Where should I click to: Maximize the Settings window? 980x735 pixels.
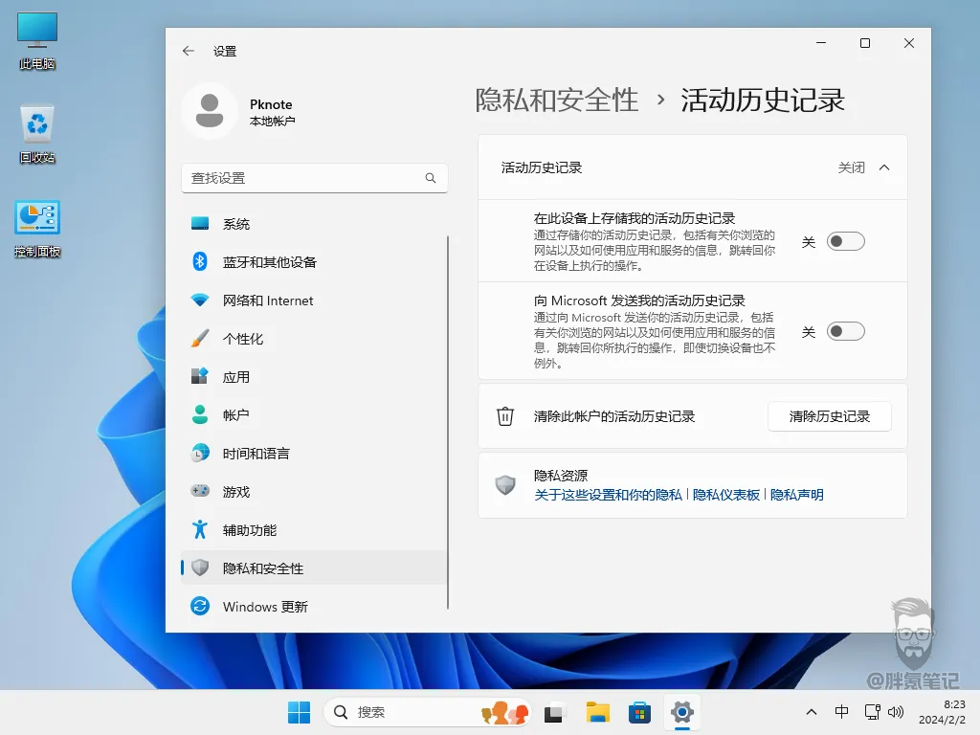click(865, 43)
